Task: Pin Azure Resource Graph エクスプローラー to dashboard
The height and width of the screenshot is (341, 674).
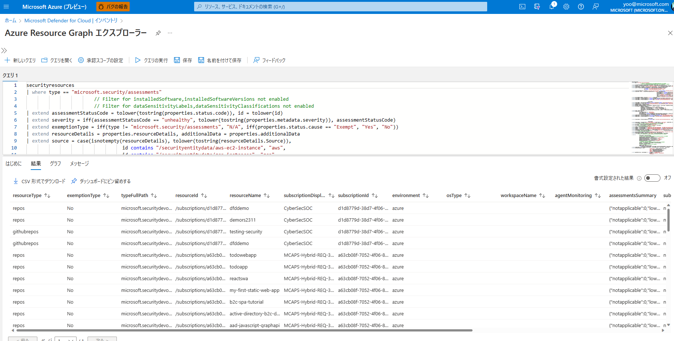Action: tap(158, 33)
